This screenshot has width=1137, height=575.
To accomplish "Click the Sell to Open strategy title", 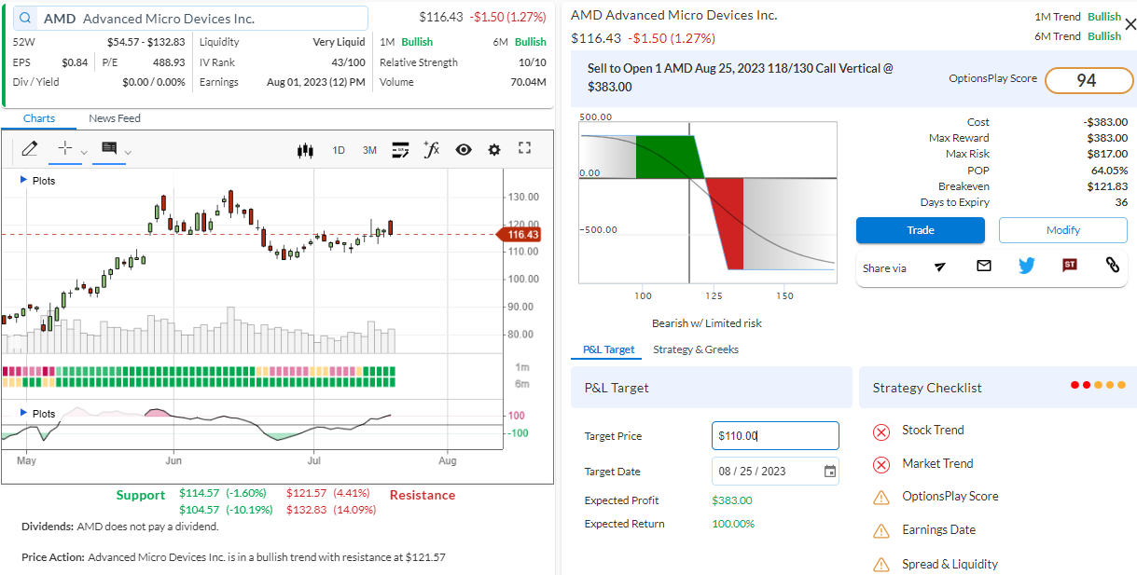I will pos(741,77).
